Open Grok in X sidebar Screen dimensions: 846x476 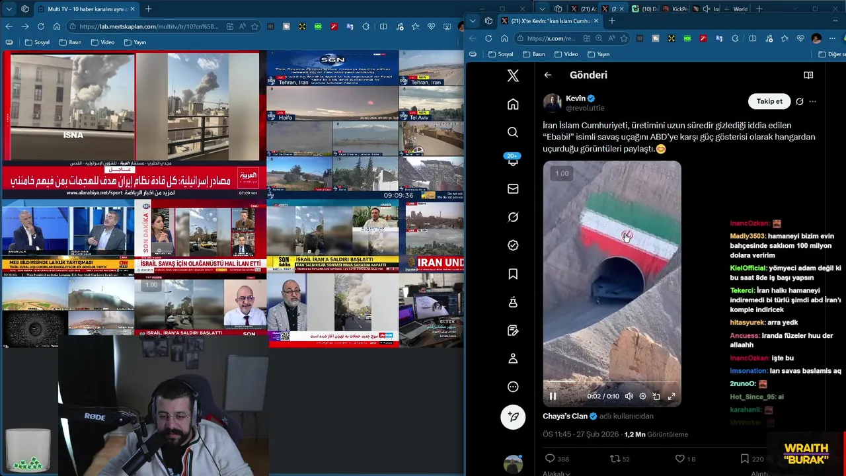(513, 217)
